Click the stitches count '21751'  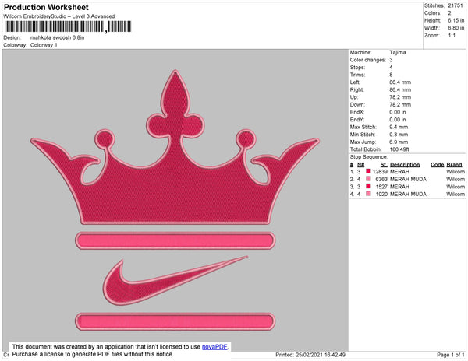[456, 5]
